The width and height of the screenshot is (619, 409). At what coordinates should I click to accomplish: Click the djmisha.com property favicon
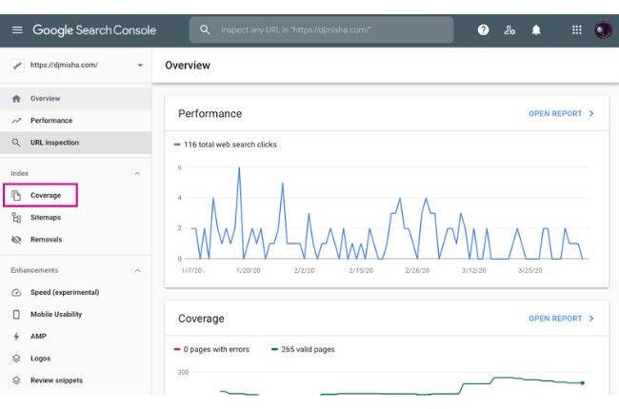click(x=17, y=65)
